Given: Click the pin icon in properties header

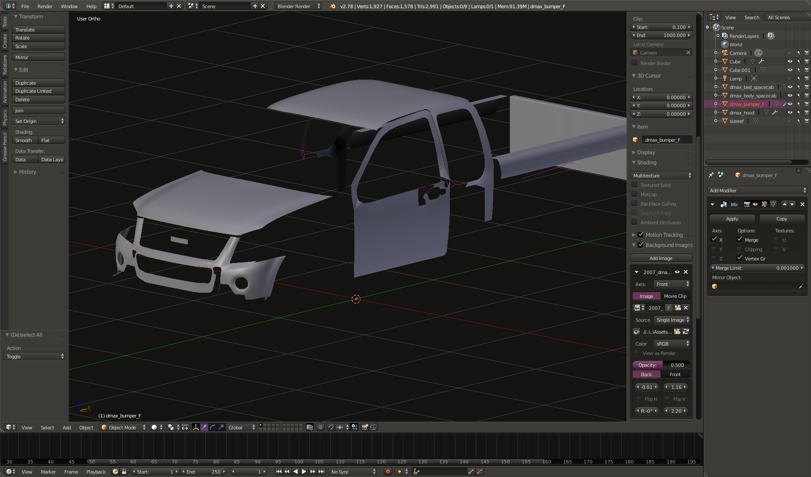Looking at the screenshot, I should (711, 175).
